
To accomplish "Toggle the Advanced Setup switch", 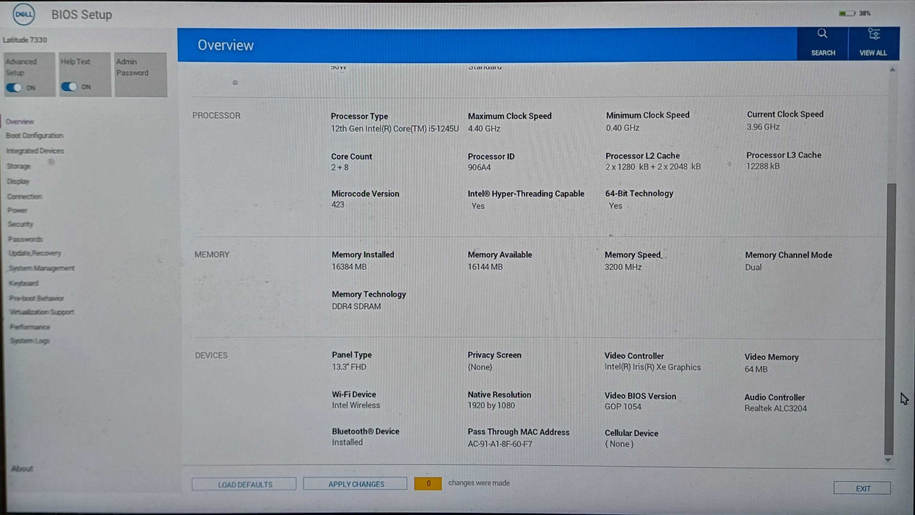I will coord(14,88).
